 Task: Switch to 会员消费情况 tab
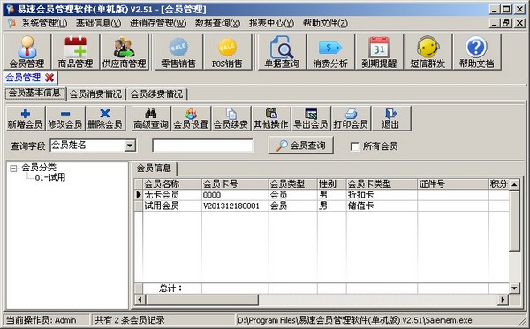click(95, 93)
